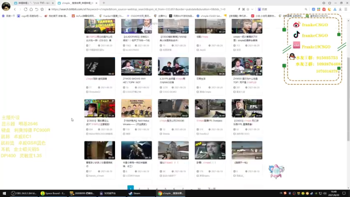Go to results page 3
Viewport: 350px width, 197px height.
[148, 189]
